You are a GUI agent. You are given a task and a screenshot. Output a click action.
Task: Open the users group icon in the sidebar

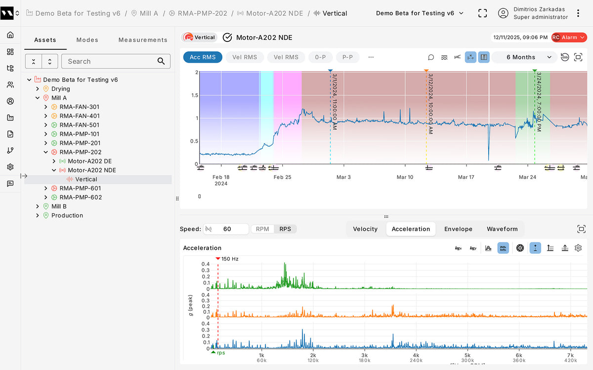click(10, 85)
